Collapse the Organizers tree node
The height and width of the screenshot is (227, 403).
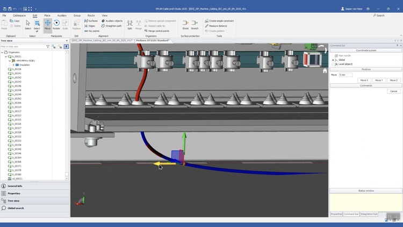coord(2,52)
